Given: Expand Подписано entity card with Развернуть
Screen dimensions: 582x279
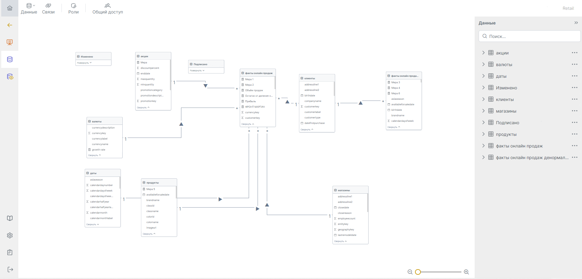Looking at the screenshot, I should point(197,70).
